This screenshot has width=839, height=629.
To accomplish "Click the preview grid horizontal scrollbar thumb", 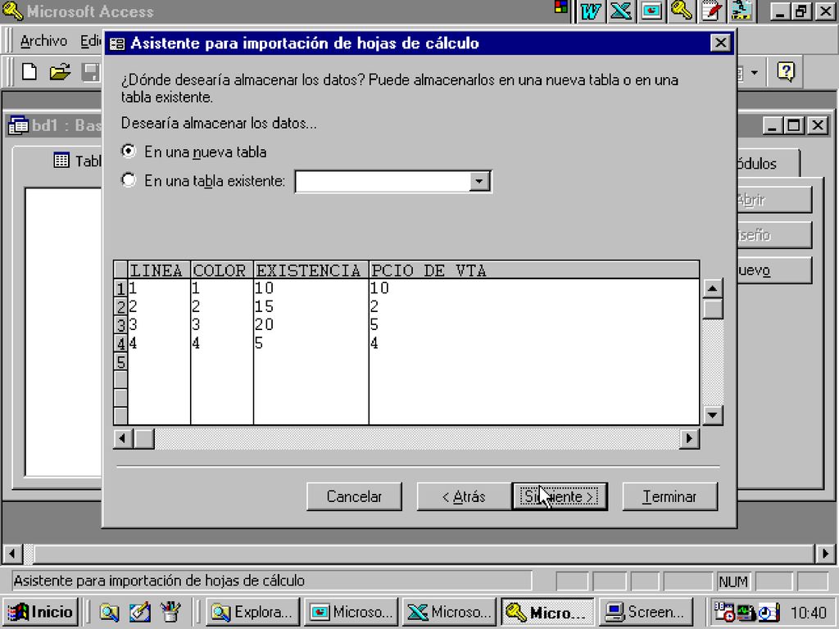I will pos(143,439).
